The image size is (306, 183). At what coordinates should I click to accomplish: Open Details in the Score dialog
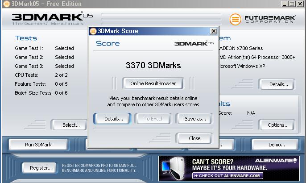pos(112,119)
